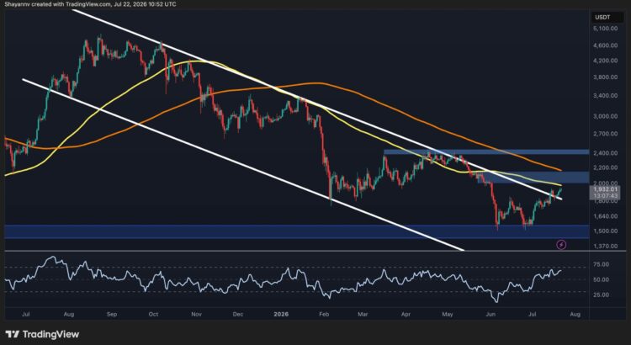631x345 pixels.
Task: Click the 2,700.00 price axis label
Action: point(606,134)
